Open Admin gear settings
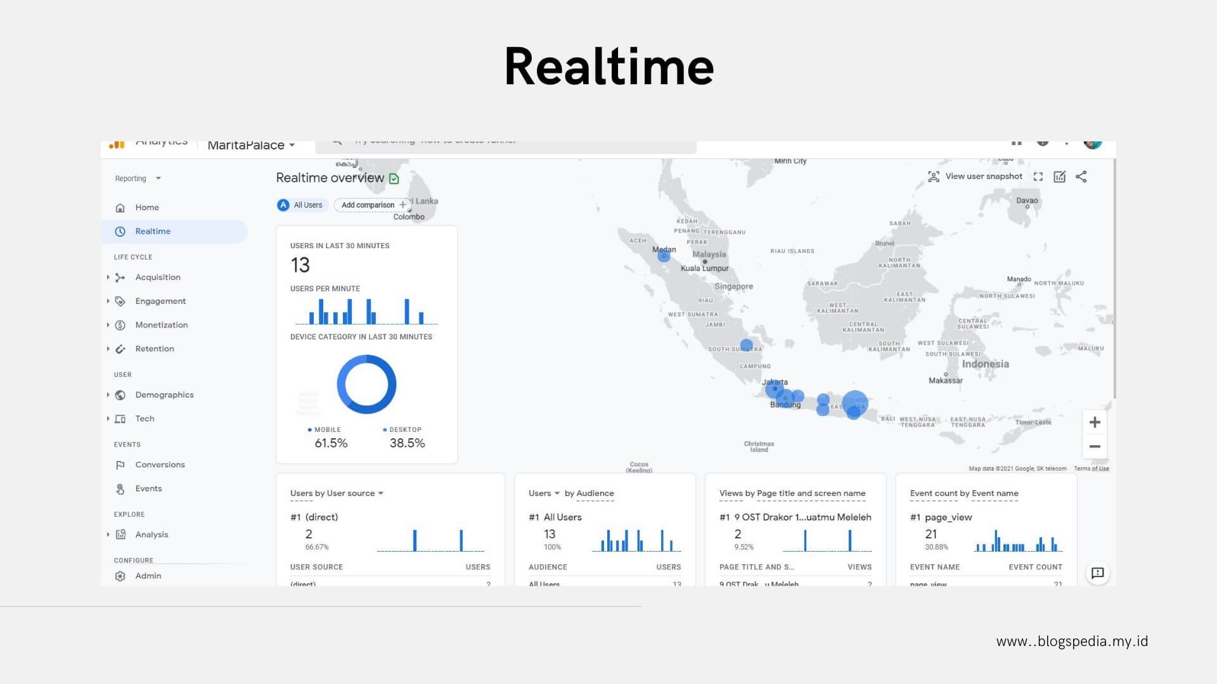 120,576
